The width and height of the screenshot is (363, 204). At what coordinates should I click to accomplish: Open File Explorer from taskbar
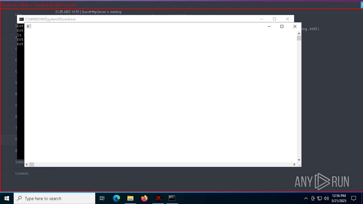[x=130, y=198]
